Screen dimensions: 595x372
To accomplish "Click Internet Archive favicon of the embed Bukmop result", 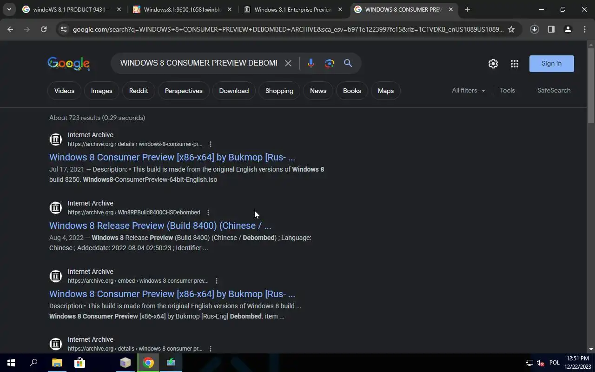I will pos(56,276).
